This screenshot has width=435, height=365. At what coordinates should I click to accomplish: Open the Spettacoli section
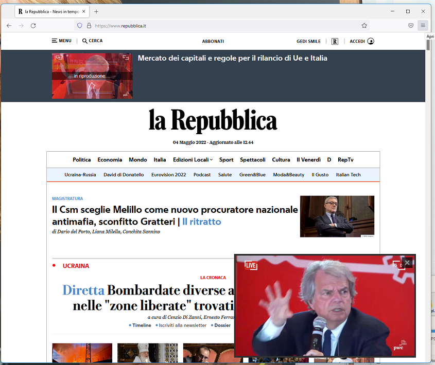tap(253, 160)
